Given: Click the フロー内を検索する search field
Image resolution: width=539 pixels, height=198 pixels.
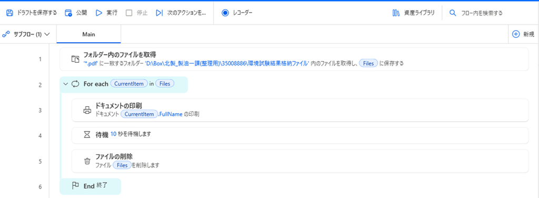Looking at the screenshot, I should point(482,13).
